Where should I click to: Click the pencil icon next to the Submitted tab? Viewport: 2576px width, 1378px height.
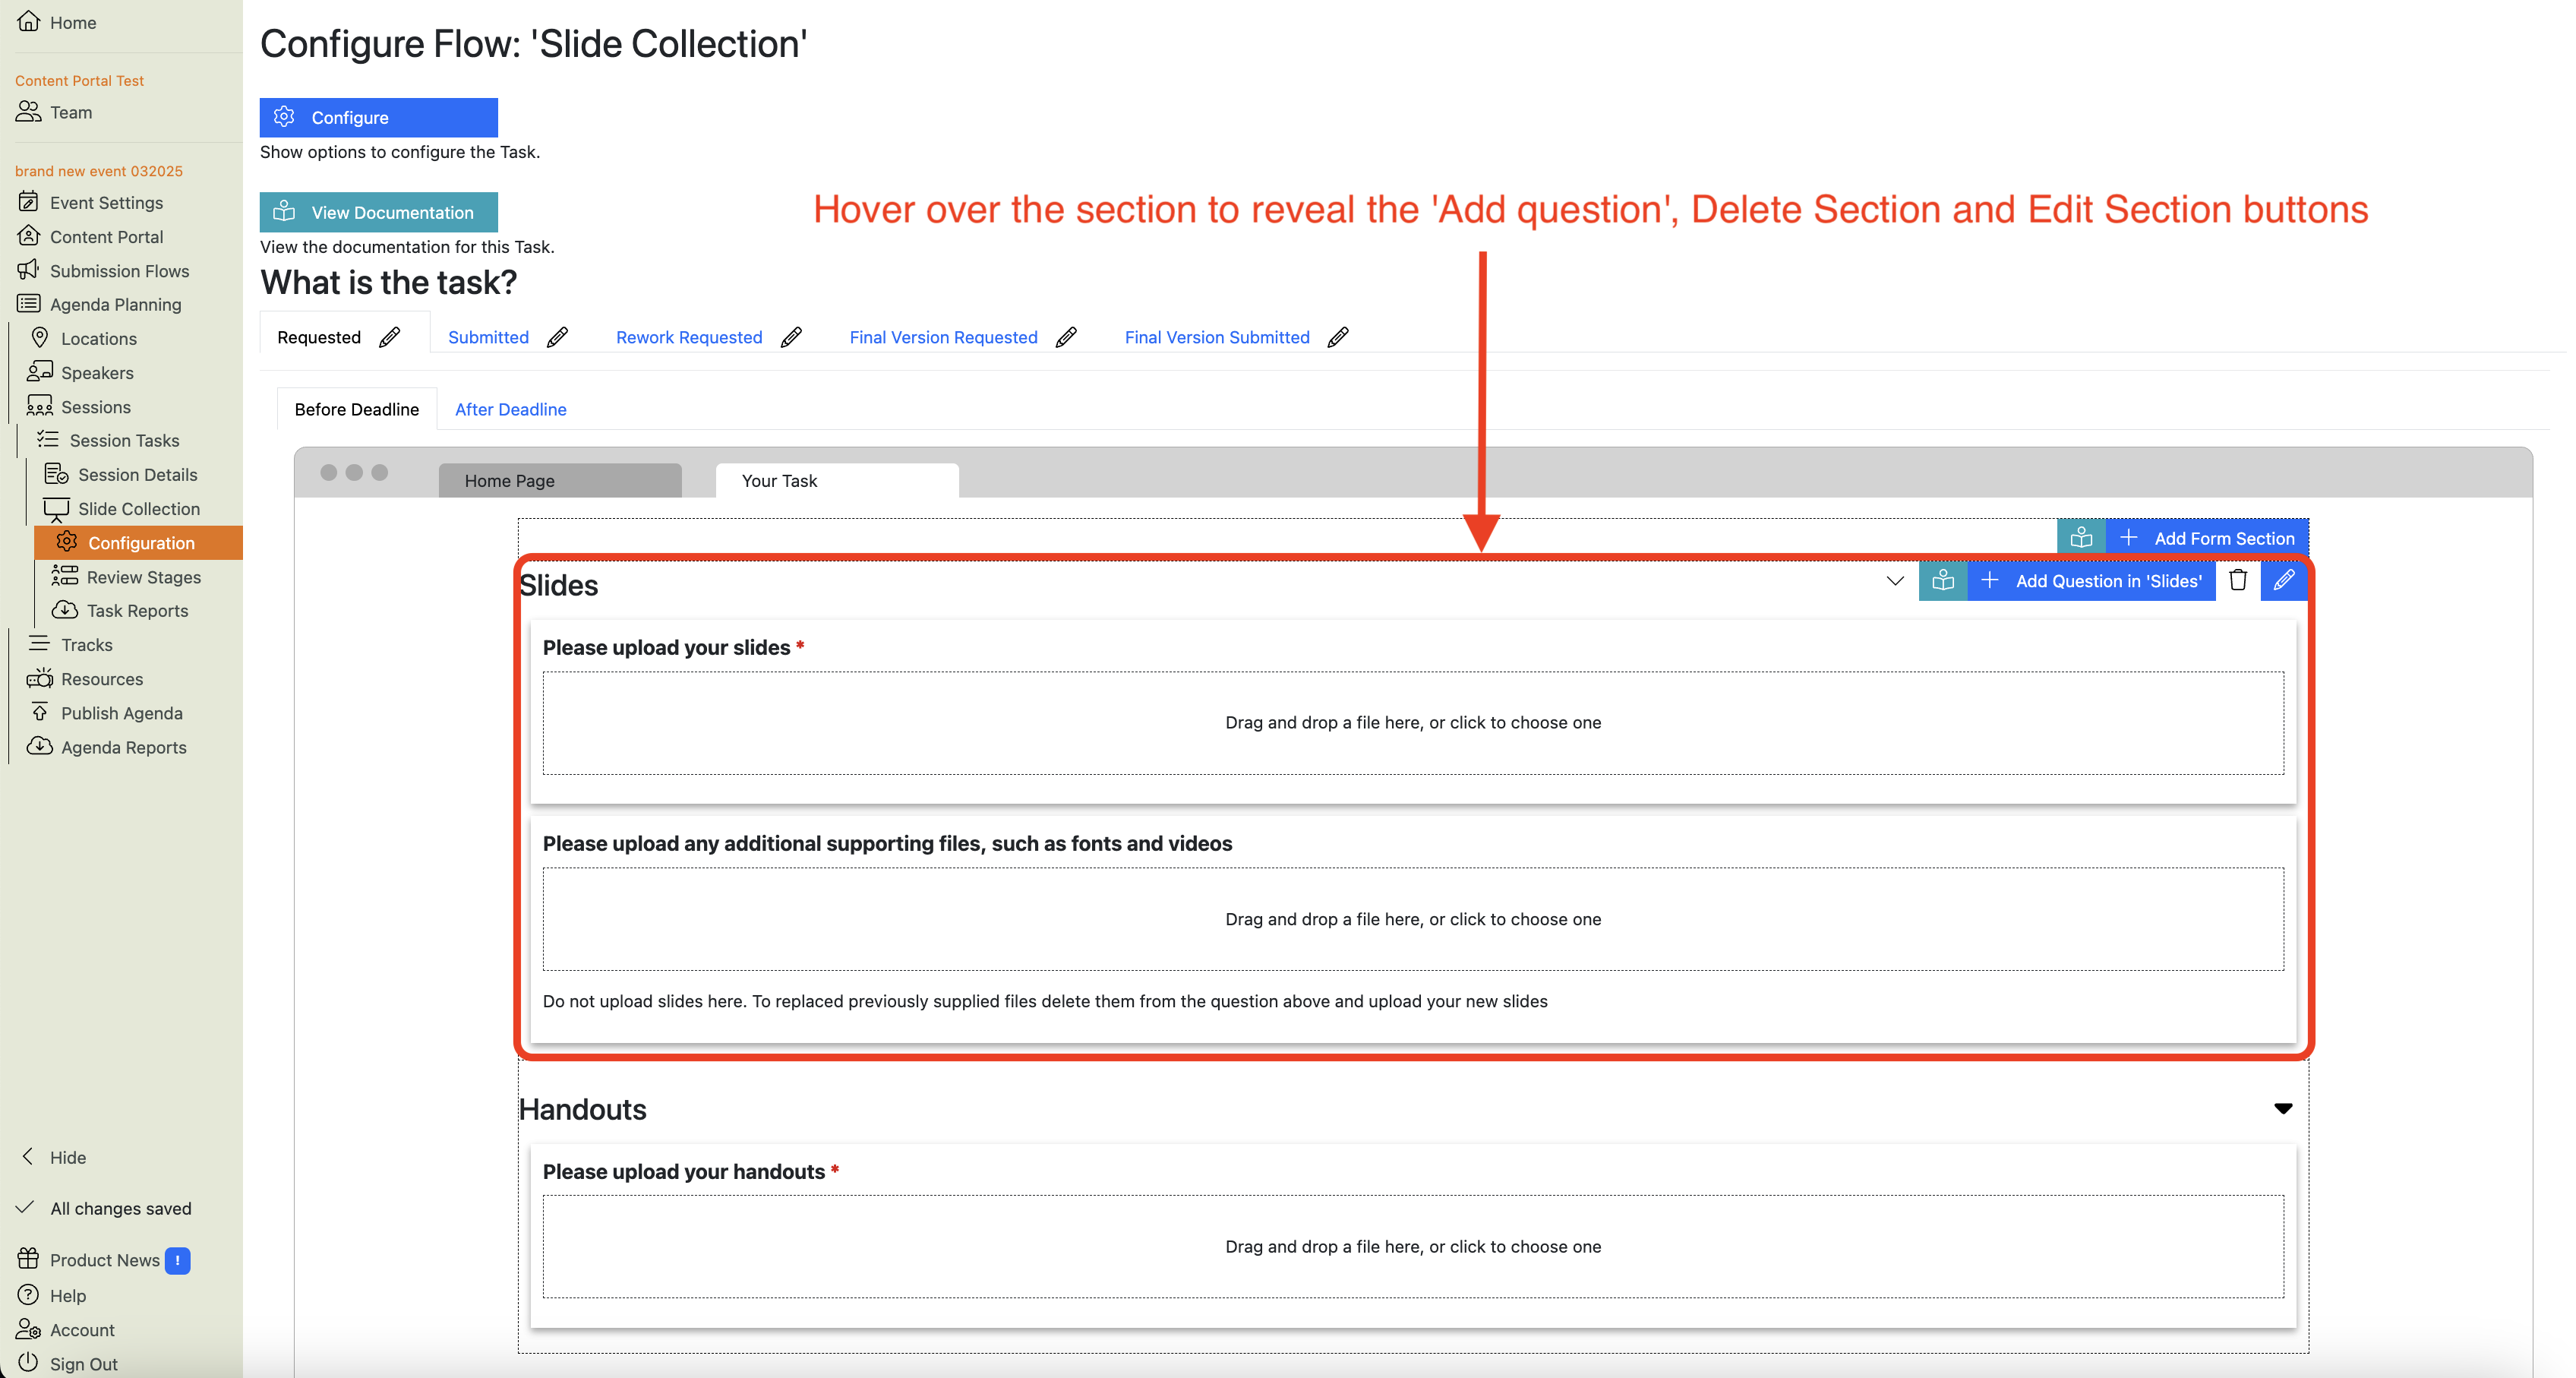pos(558,337)
